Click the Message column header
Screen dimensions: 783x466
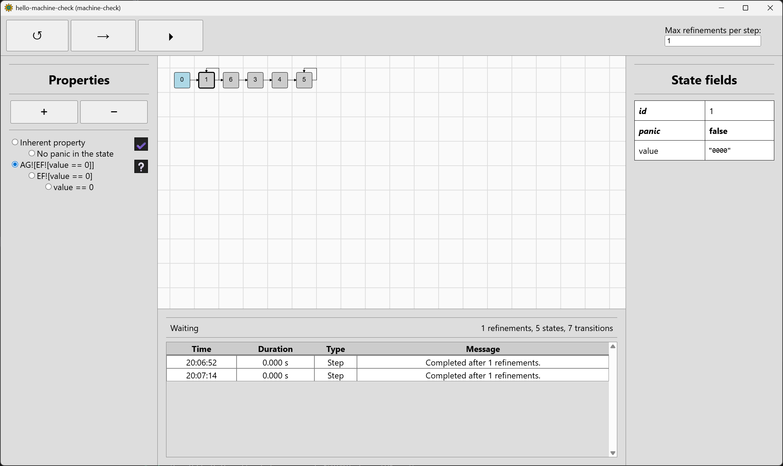pyautogui.click(x=483, y=349)
